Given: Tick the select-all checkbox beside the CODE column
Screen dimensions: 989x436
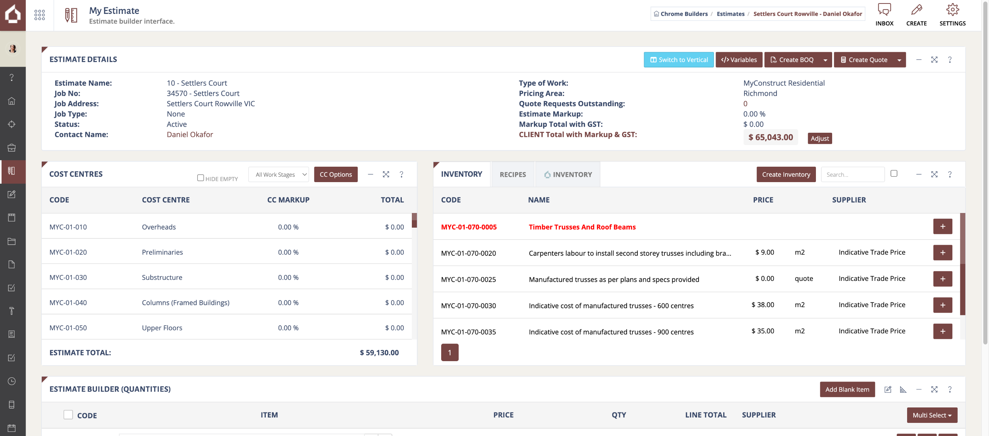Looking at the screenshot, I should click(x=68, y=415).
